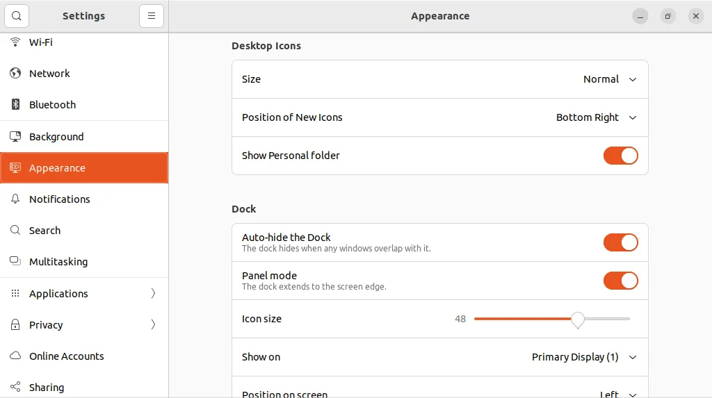Viewport: 712px width, 398px height.
Task: Click the search magnifier icon in Settings header
Action: 17,16
